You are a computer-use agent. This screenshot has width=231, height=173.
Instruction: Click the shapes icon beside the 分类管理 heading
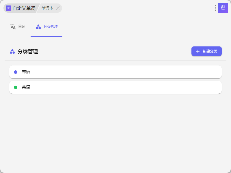click(x=12, y=51)
